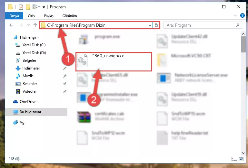Switch to large icons view layout

241,159
